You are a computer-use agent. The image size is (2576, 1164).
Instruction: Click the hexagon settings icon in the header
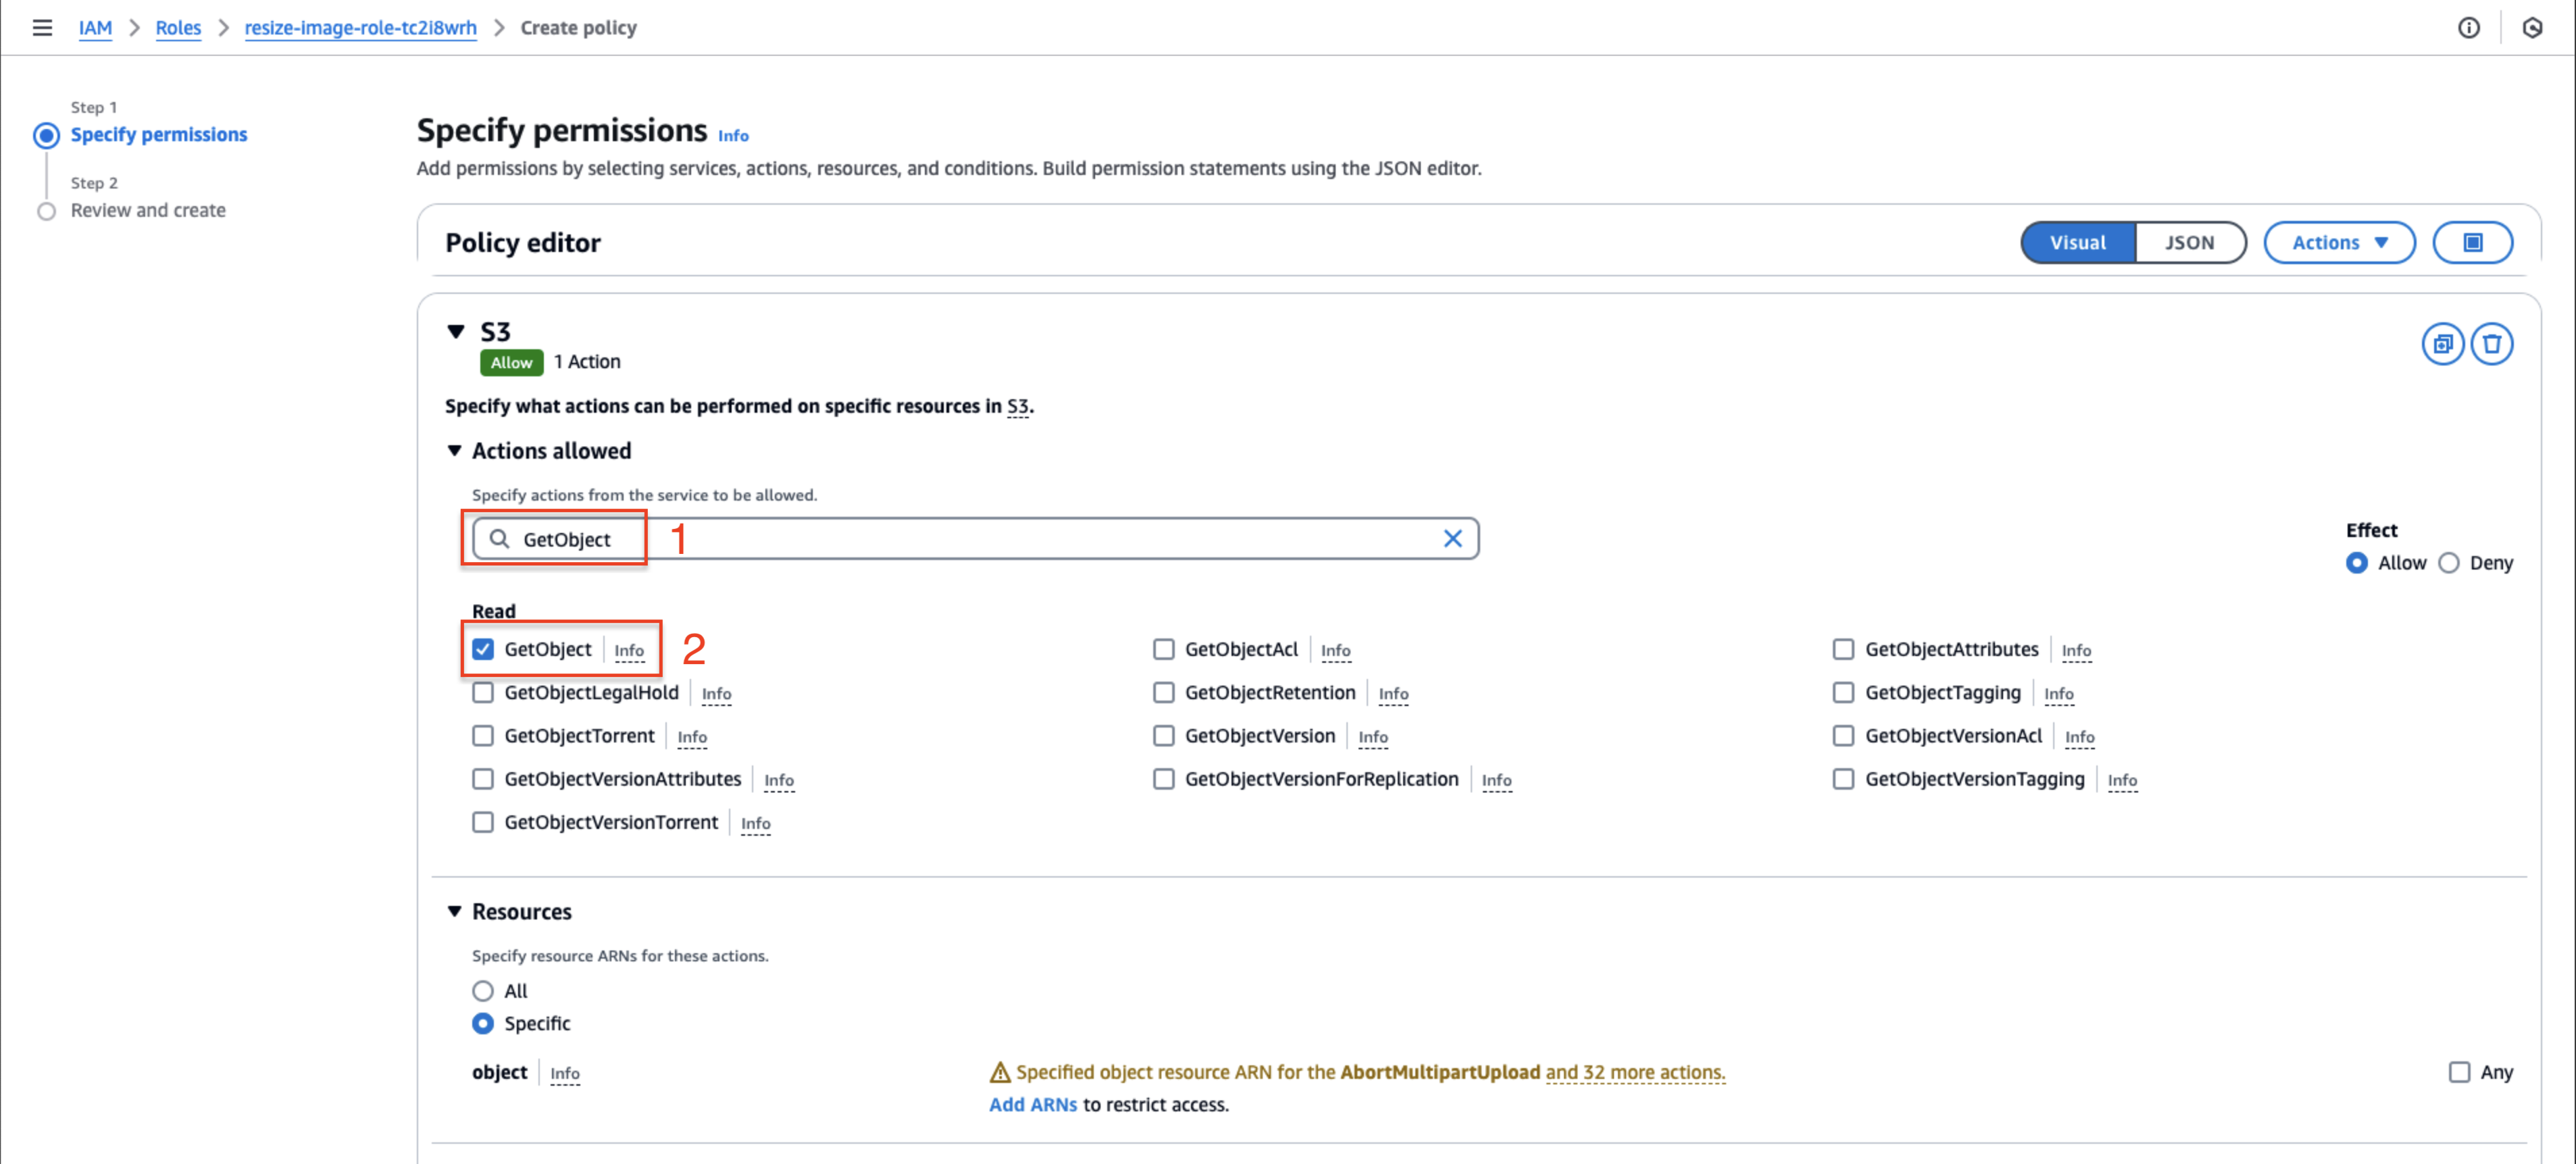click(x=2531, y=28)
